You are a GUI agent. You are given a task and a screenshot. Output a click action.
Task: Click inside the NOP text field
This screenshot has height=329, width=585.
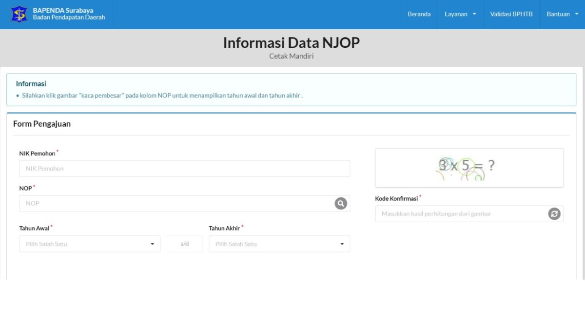coord(175,204)
